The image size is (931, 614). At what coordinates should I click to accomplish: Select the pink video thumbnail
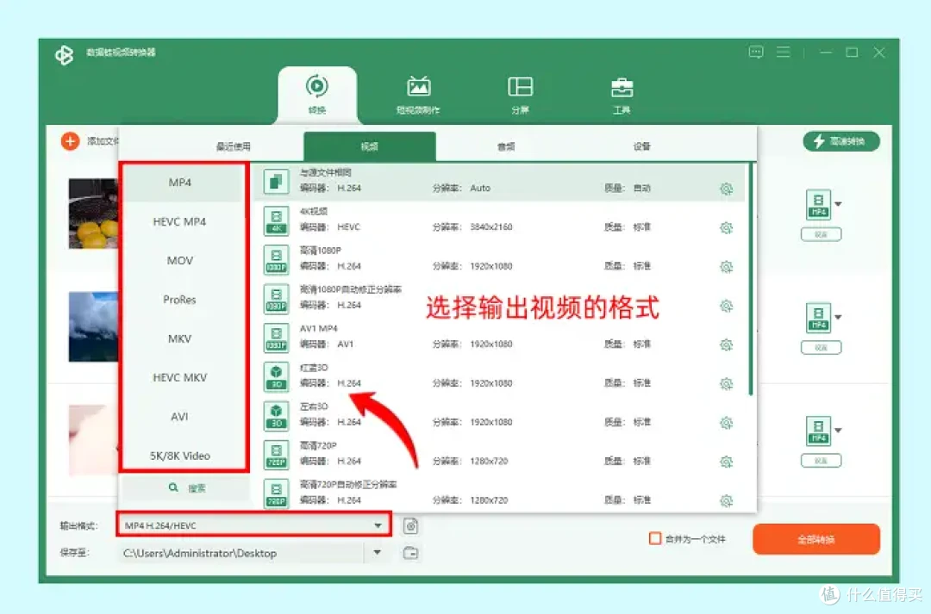point(93,439)
